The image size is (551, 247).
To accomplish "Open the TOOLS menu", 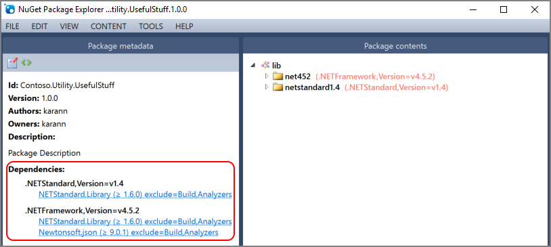I will (151, 26).
